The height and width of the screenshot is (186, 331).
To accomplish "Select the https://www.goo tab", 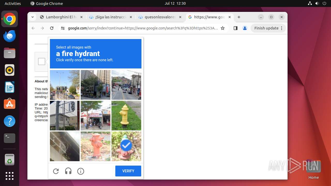I will 209,17.
